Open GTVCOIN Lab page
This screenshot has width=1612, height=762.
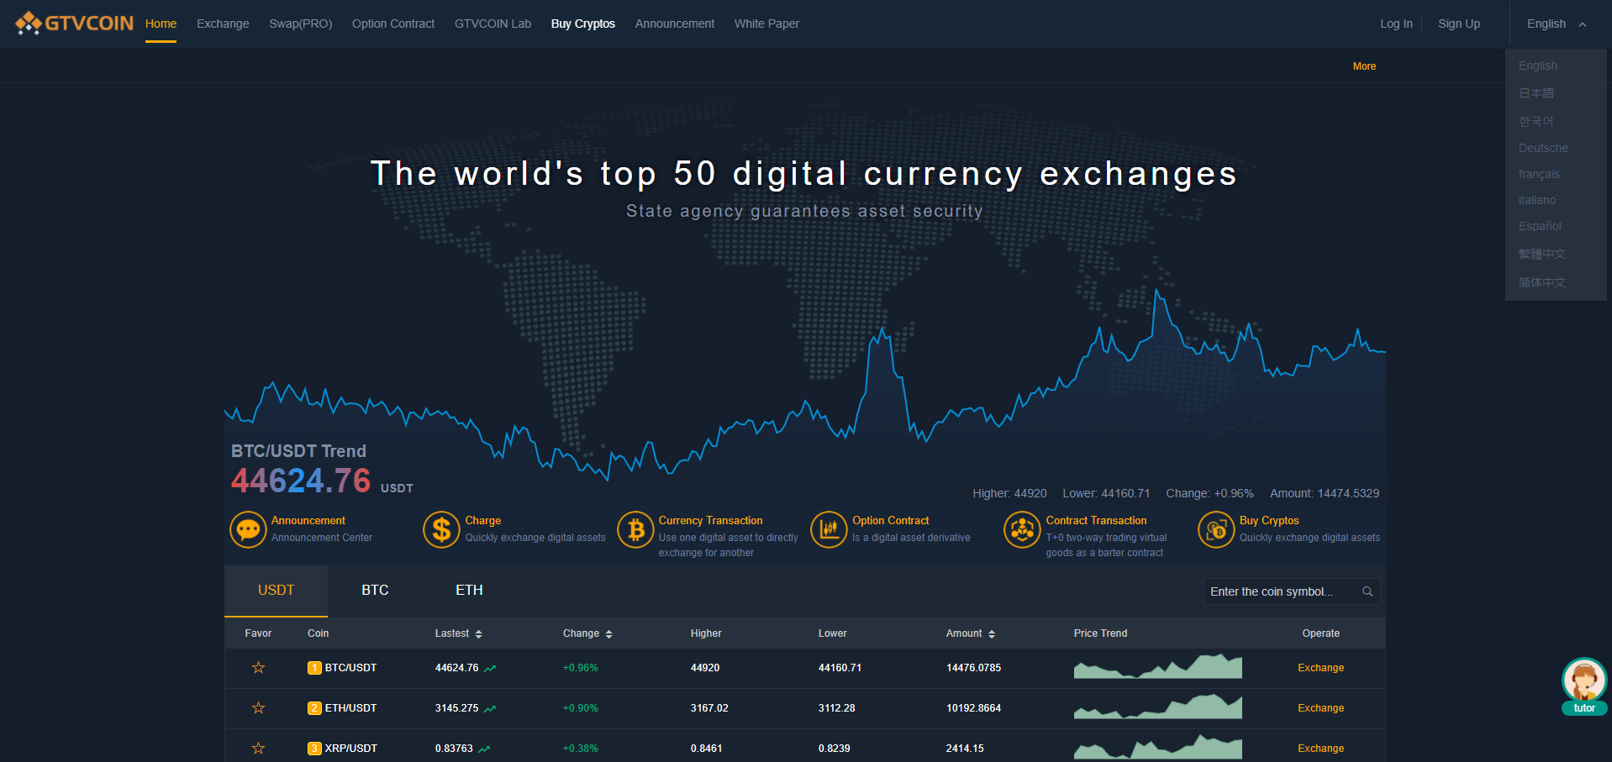click(x=493, y=24)
